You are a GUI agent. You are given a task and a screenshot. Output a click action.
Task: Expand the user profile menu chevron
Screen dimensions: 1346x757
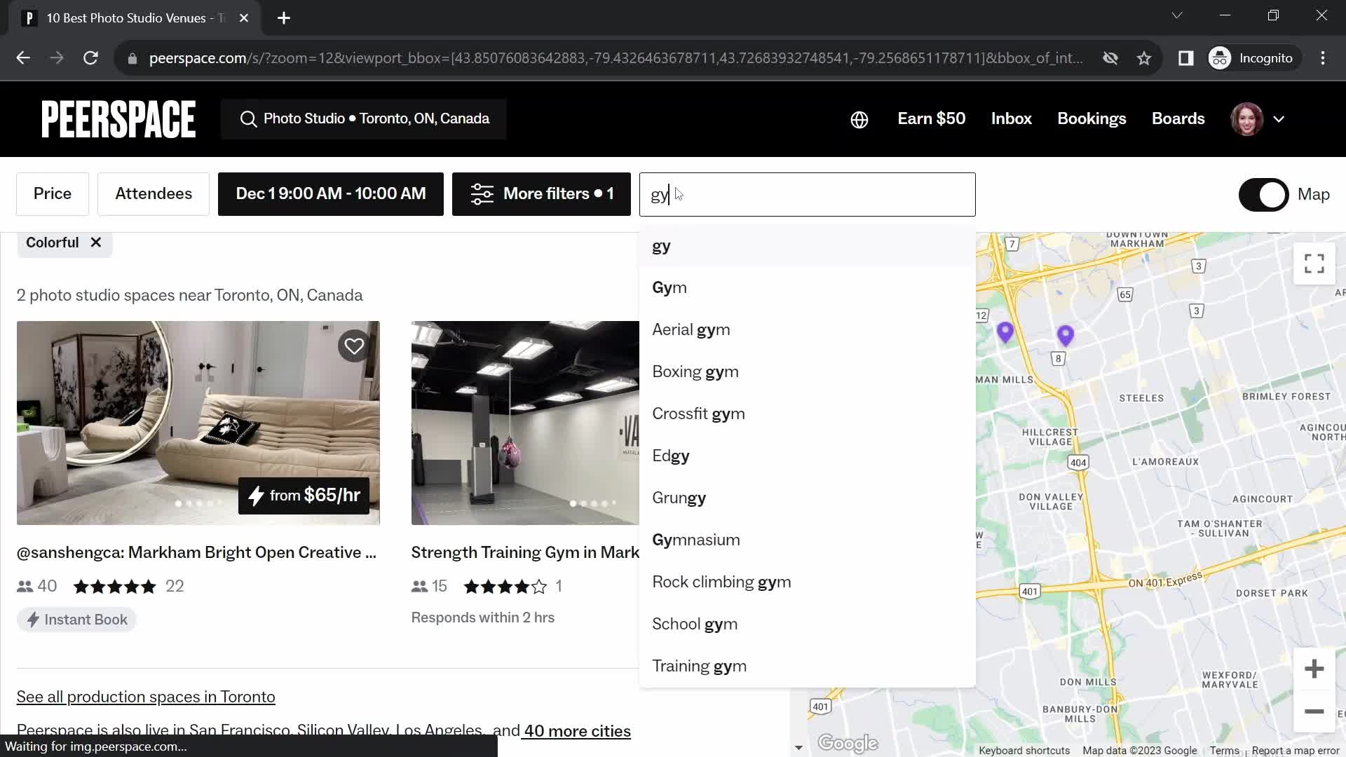pyautogui.click(x=1279, y=120)
